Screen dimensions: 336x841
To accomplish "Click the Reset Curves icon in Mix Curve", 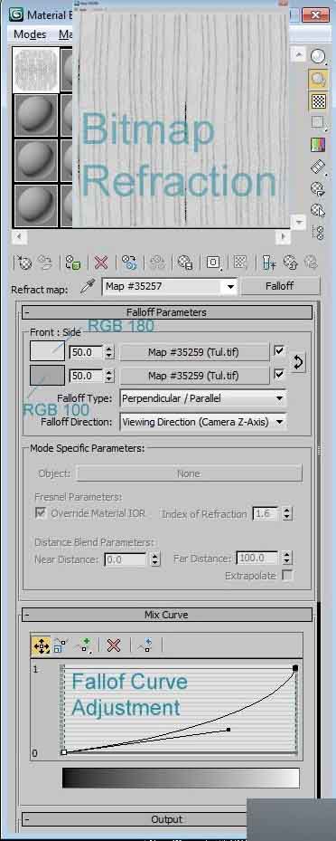I will [x=145, y=645].
